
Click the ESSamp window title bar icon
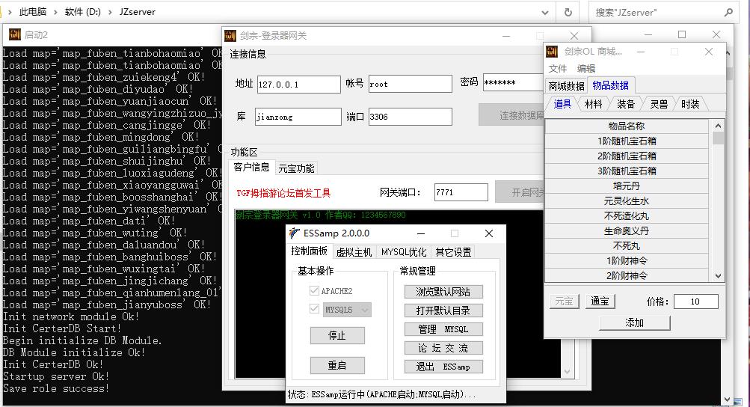(297, 233)
